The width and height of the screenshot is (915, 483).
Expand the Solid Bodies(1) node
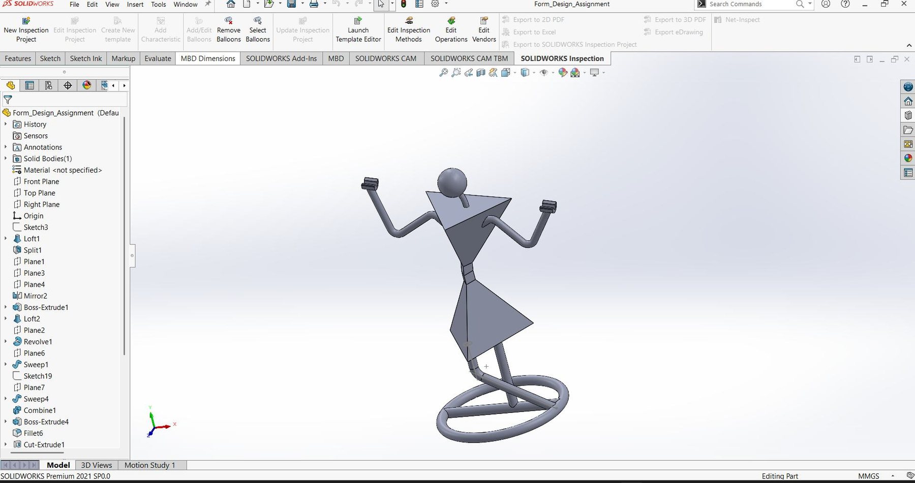(x=6, y=158)
